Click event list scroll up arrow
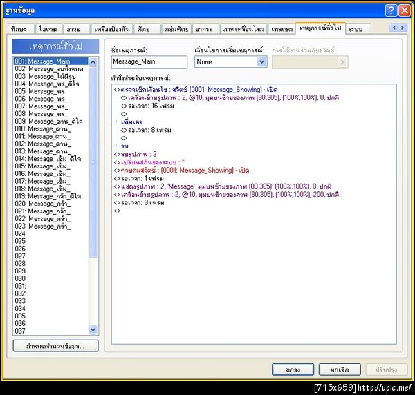This screenshot has width=415, height=395. pyautogui.click(x=93, y=62)
